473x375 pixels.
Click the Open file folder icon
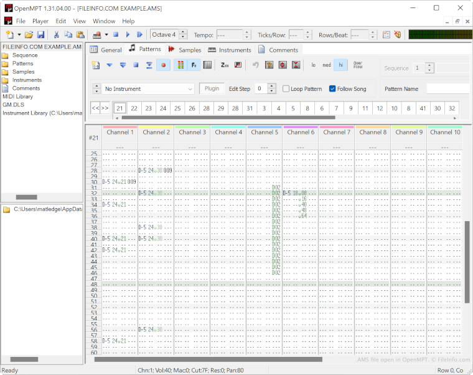point(29,35)
